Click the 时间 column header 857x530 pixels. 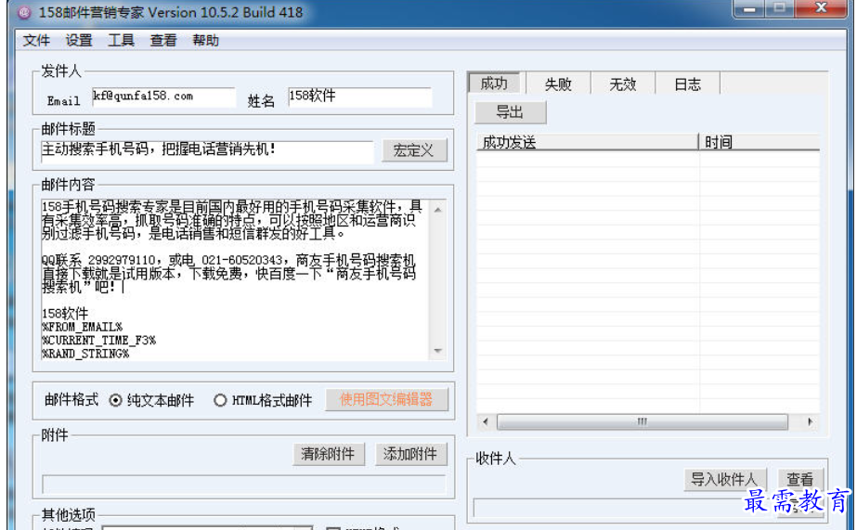pyautogui.click(x=760, y=142)
